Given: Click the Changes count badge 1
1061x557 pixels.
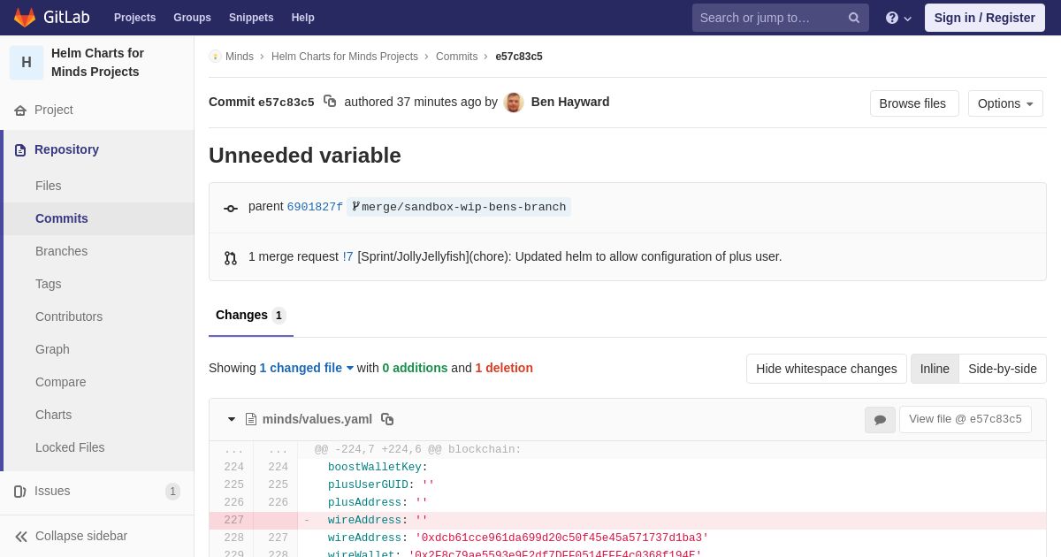Looking at the screenshot, I should click(x=279, y=316).
